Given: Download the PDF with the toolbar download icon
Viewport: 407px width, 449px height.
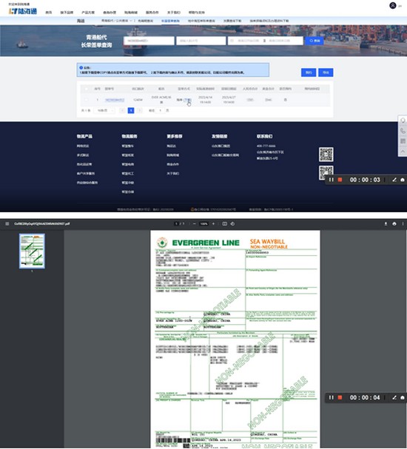Looking at the screenshot, I should pyautogui.click(x=386, y=223).
